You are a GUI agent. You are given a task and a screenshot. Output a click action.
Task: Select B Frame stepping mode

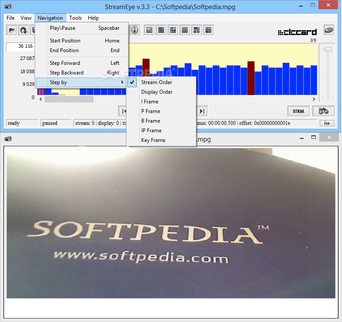[x=161, y=121]
